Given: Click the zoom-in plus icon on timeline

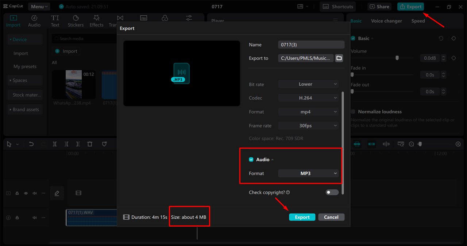Looking at the screenshot, I should (458, 144).
